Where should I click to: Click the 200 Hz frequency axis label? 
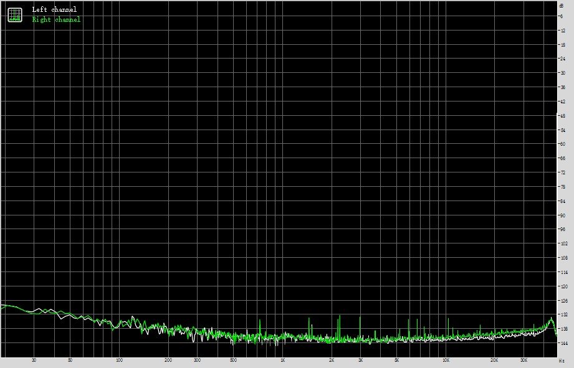coord(168,361)
